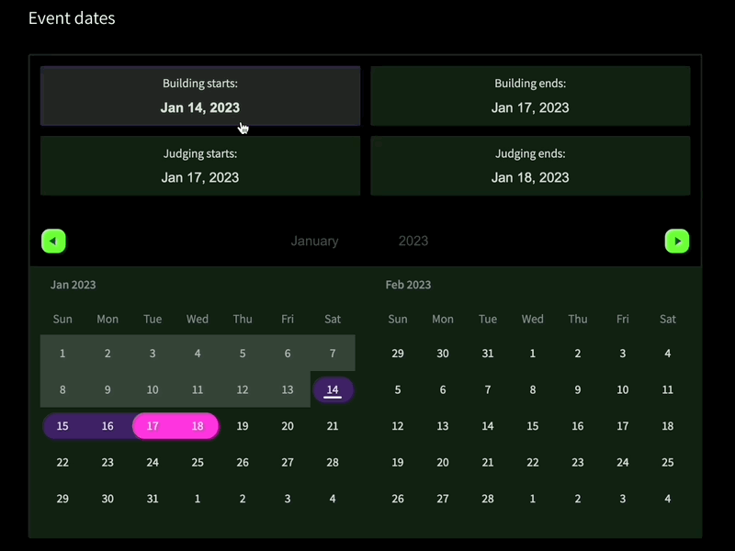Go to previous month with green arrow

[53, 241]
